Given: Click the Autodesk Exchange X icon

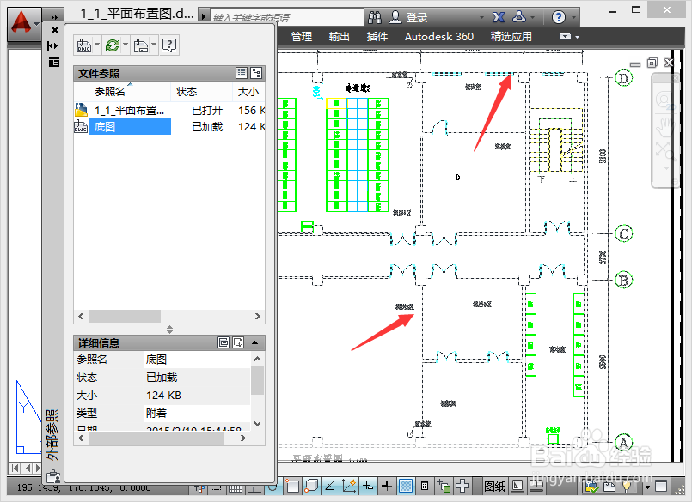Looking at the screenshot, I should pyautogui.click(x=499, y=17).
